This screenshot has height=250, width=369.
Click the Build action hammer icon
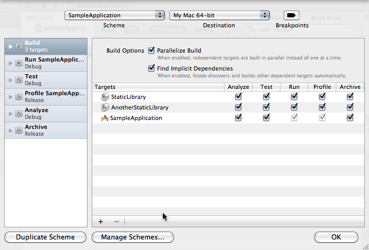click(x=19, y=46)
